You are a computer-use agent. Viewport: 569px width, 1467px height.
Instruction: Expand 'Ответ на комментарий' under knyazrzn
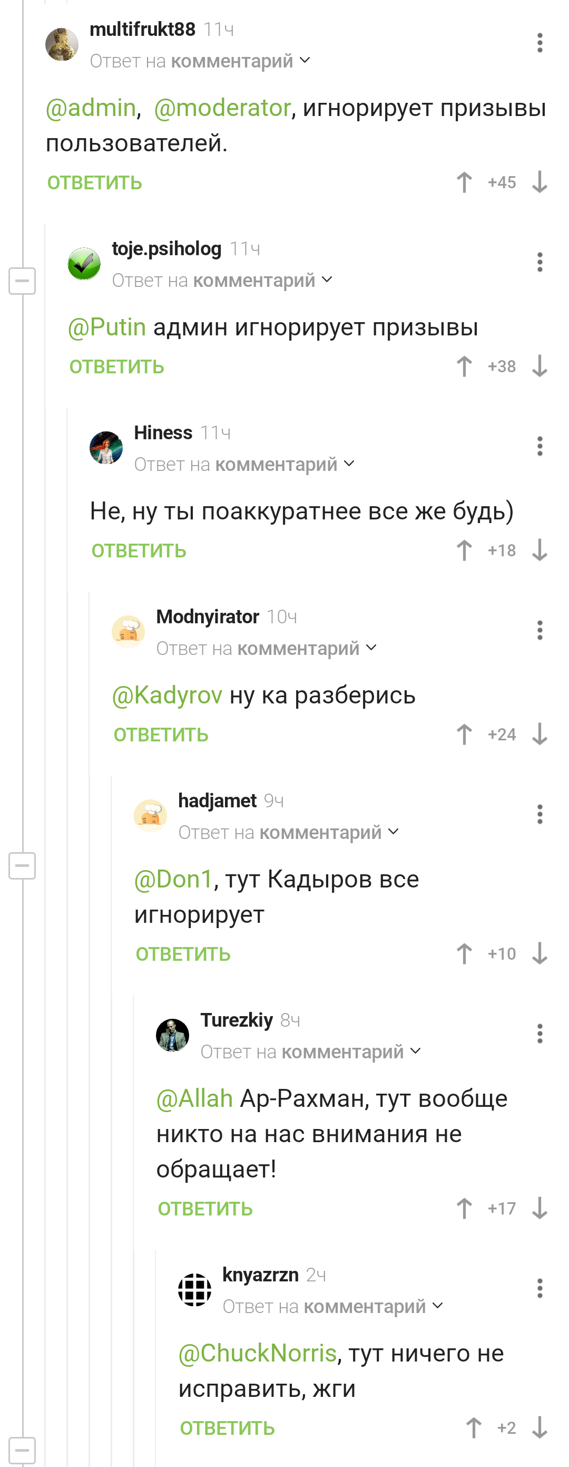tap(332, 1306)
